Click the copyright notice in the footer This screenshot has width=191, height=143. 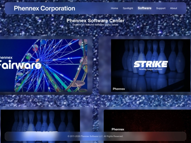pyautogui.click(x=95, y=136)
